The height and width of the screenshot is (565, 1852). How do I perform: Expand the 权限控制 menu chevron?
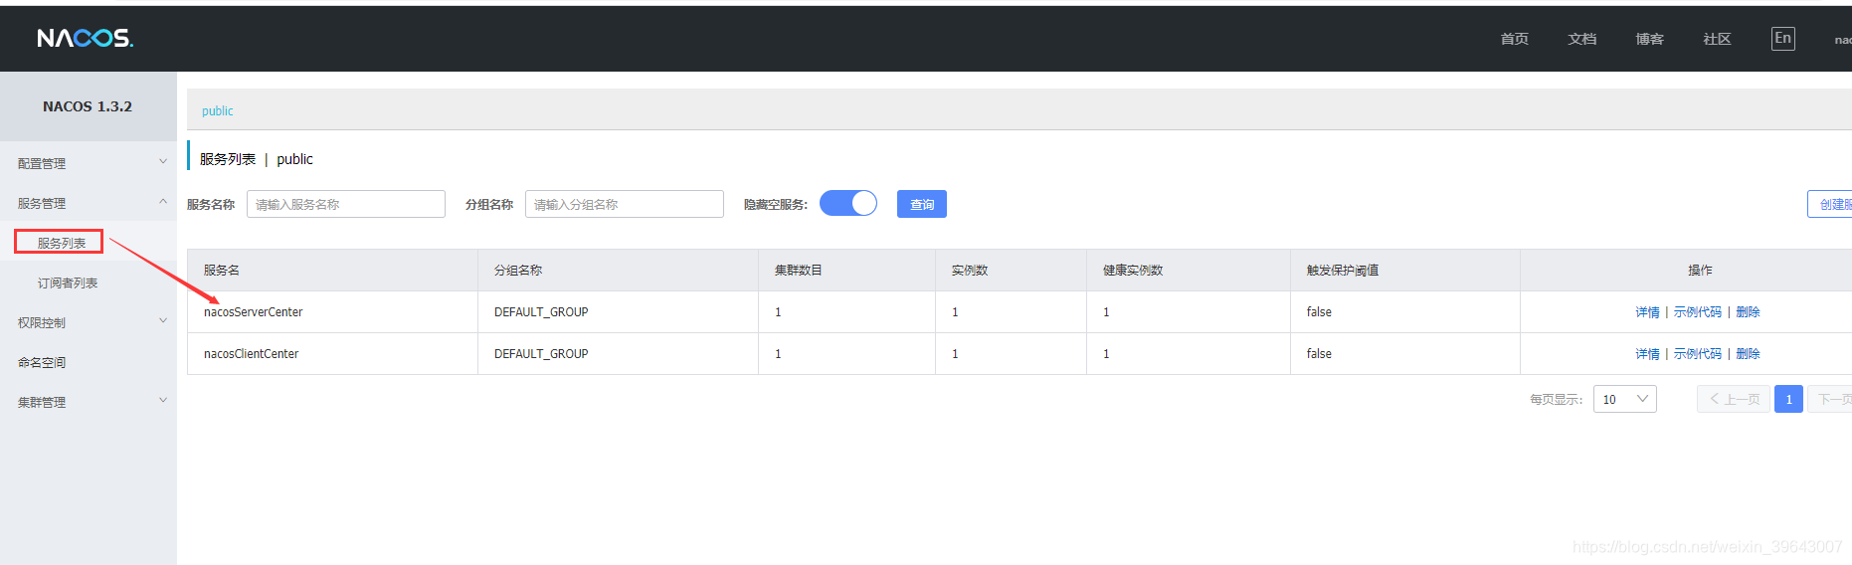(x=163, y=321)
